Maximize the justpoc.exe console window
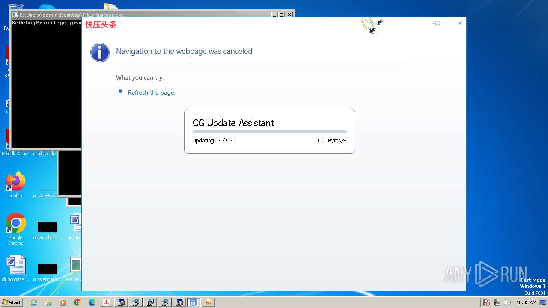This screenshot has width=548, height=308. (x=282, y=15)
